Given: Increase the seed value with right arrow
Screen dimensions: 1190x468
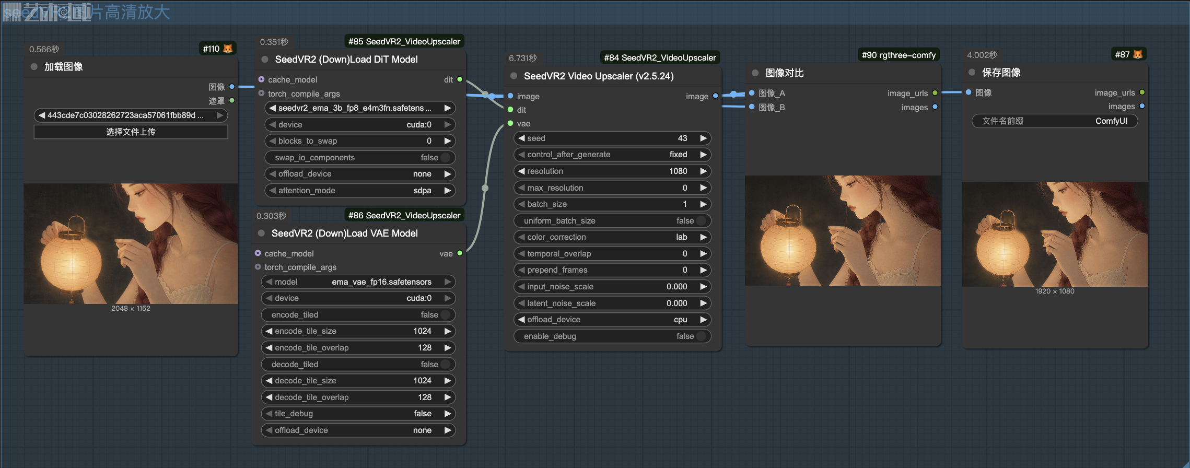Looking at the screenshot, I should click(x=703, y=138).
